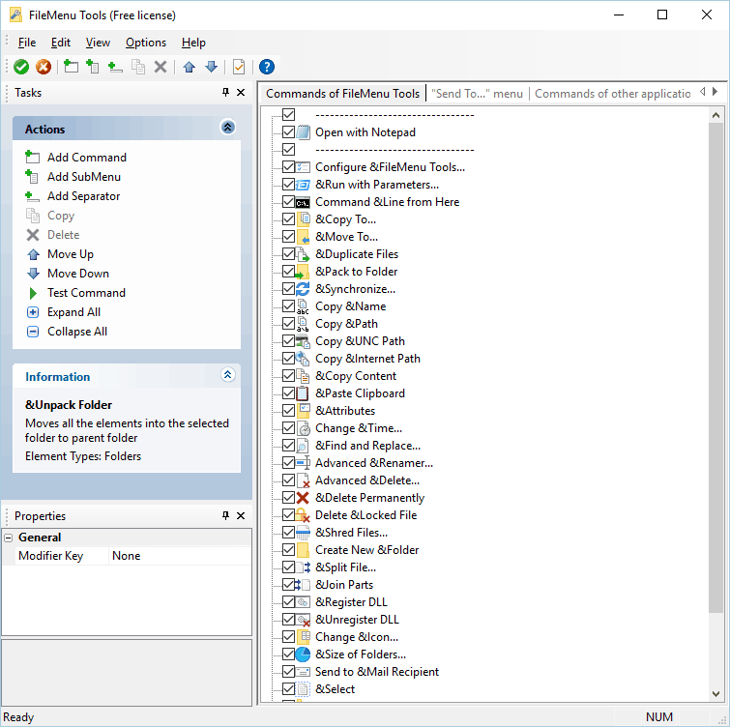Screen dimensions: 730x727
Task: Disable the Advanced Renamer checkbox
Action: click(x=289, y=463)
